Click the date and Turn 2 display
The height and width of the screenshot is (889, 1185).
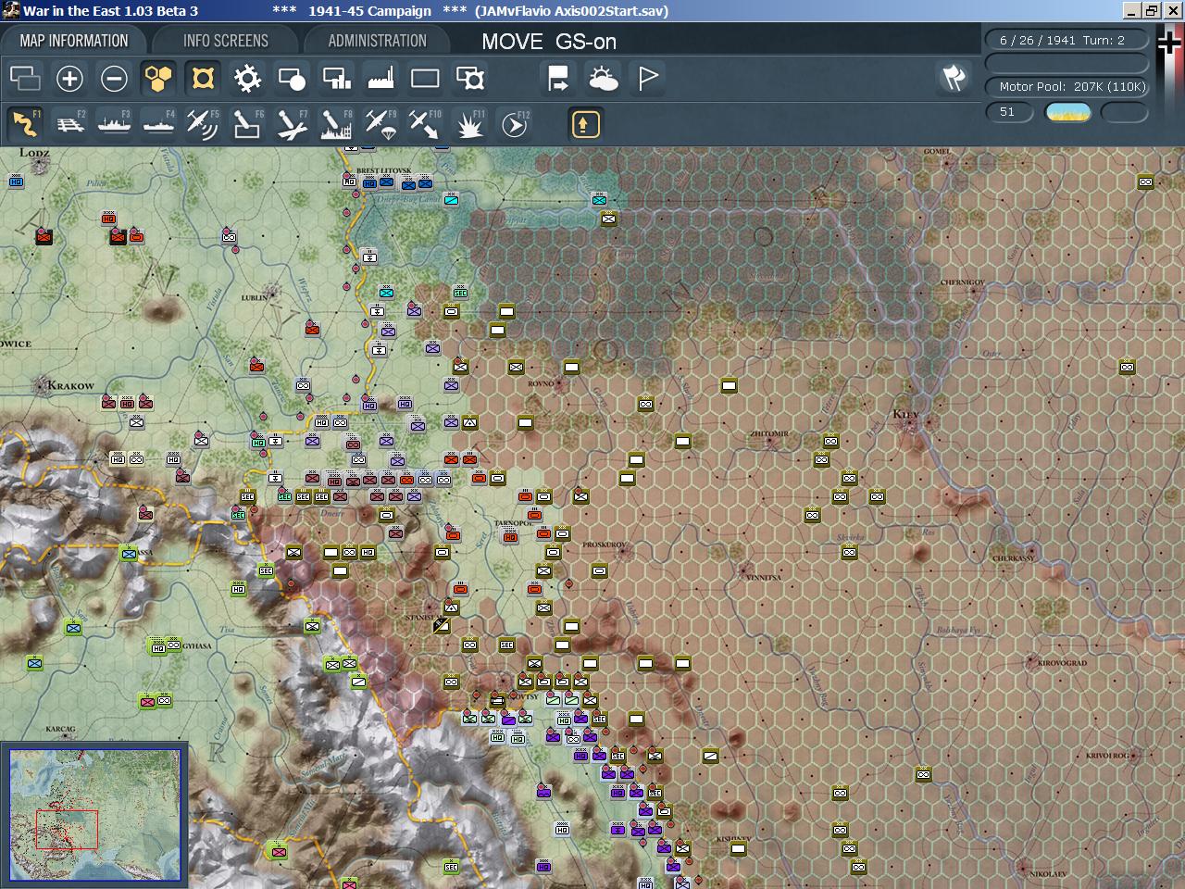tap(1066, 40)
